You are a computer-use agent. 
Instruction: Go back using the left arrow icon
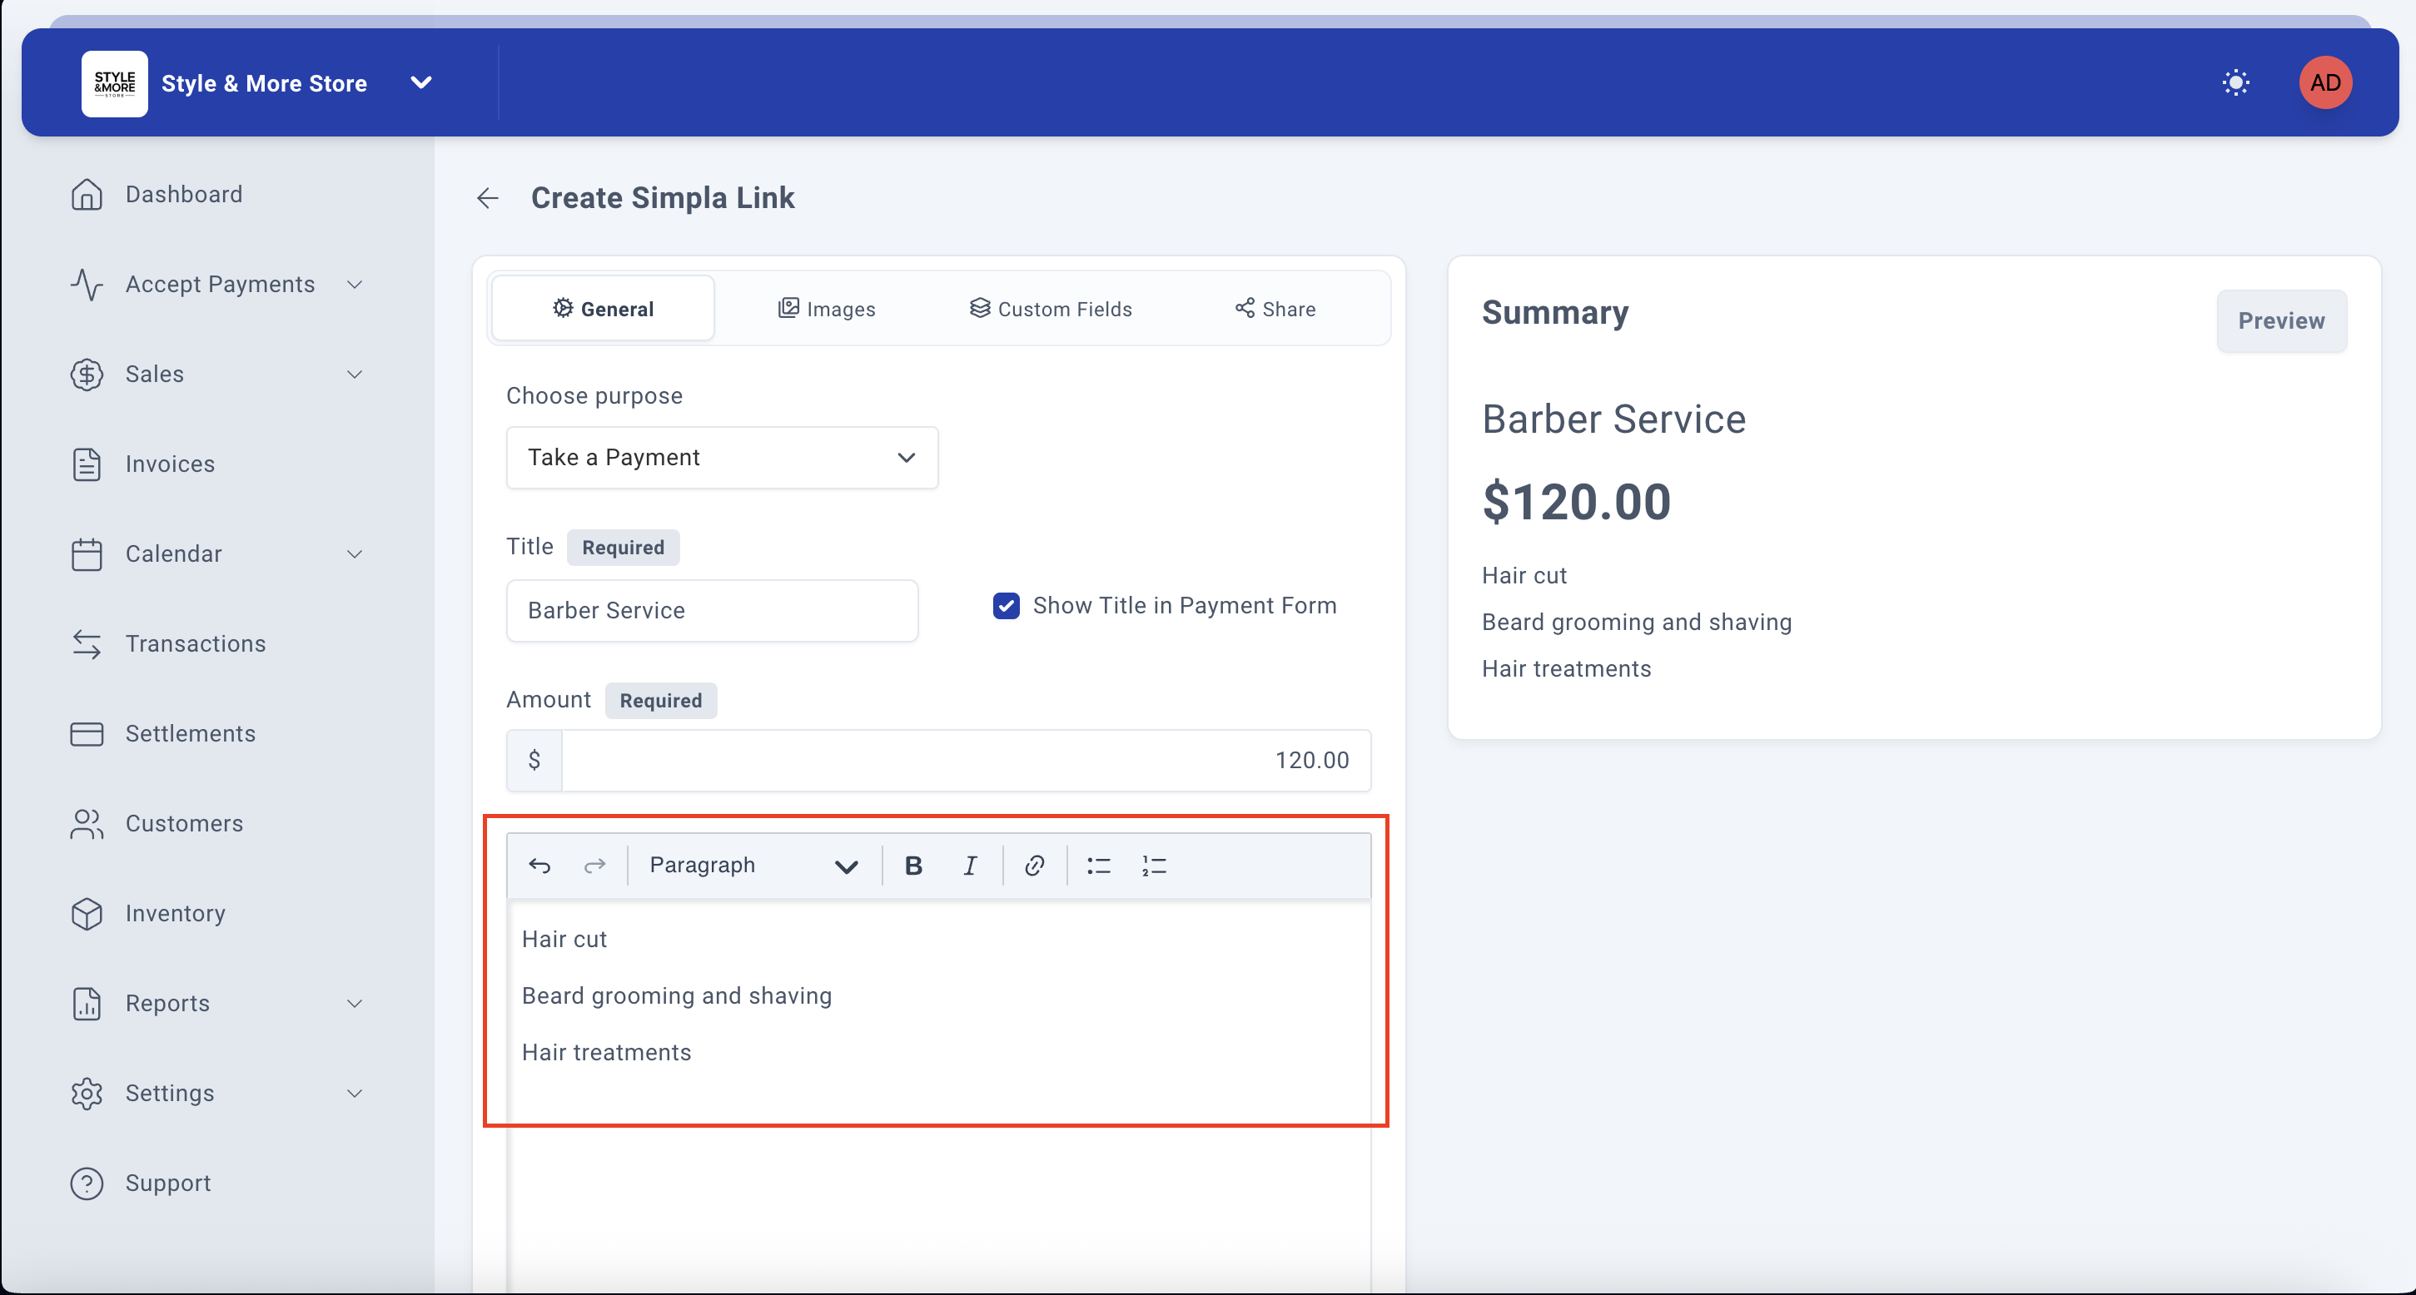click(x=488, y=198)
